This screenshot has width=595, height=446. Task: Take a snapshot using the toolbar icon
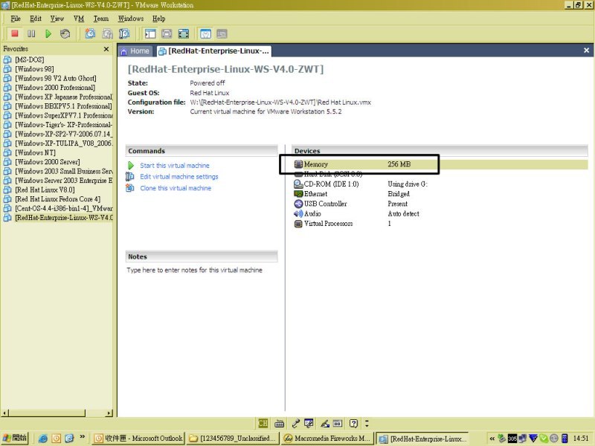click(x=90, y=33)
